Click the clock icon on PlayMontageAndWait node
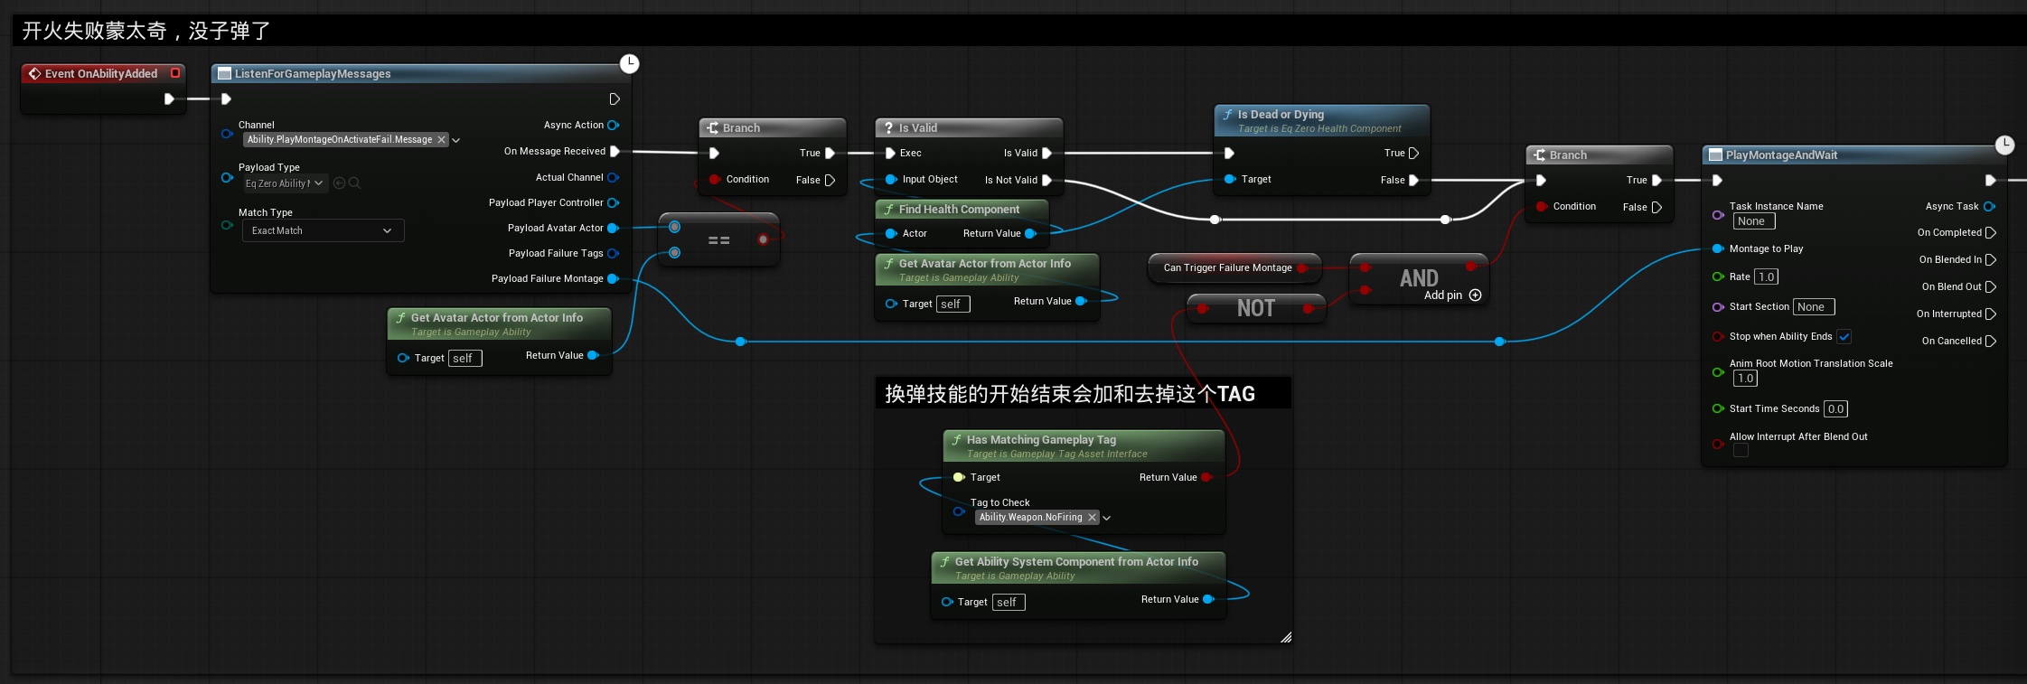The height and width of the screenshot is (684, 2027). 2004,145
